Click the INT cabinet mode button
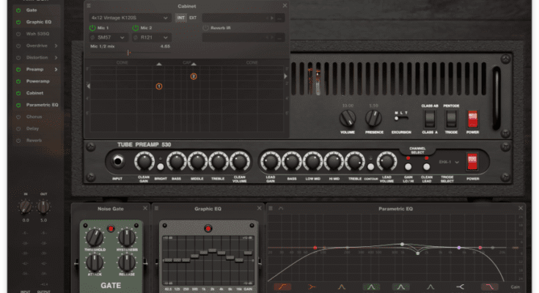This screenshot has height=293, width=539. tap(180, 17)
